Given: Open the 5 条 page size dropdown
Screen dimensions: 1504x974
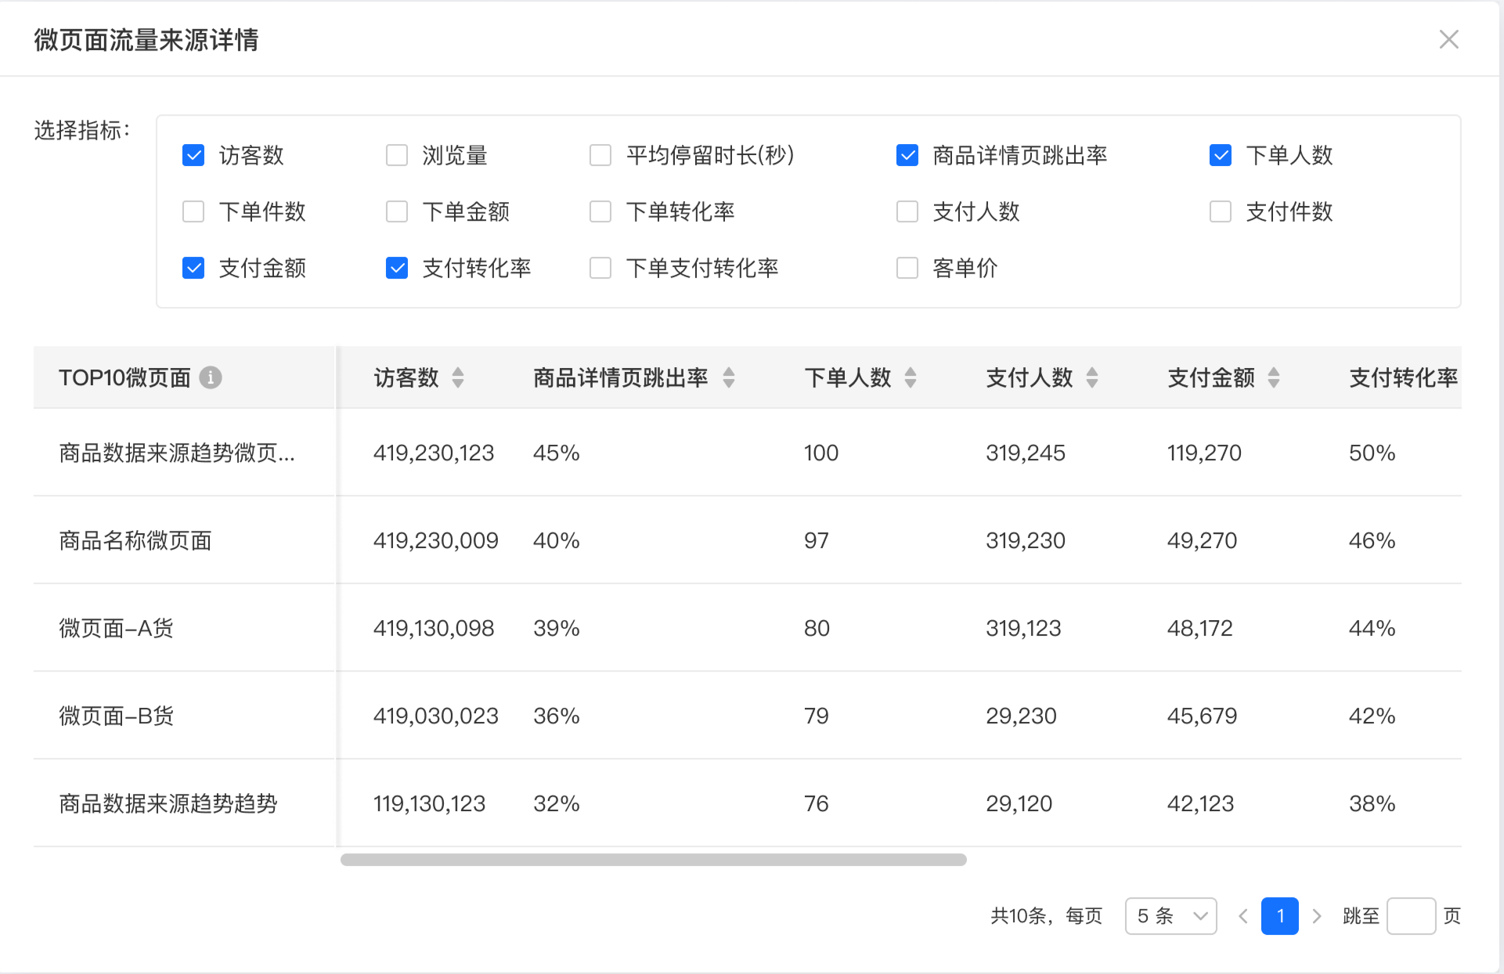Looking at the screenshot, I should (x=1170, y=916).
